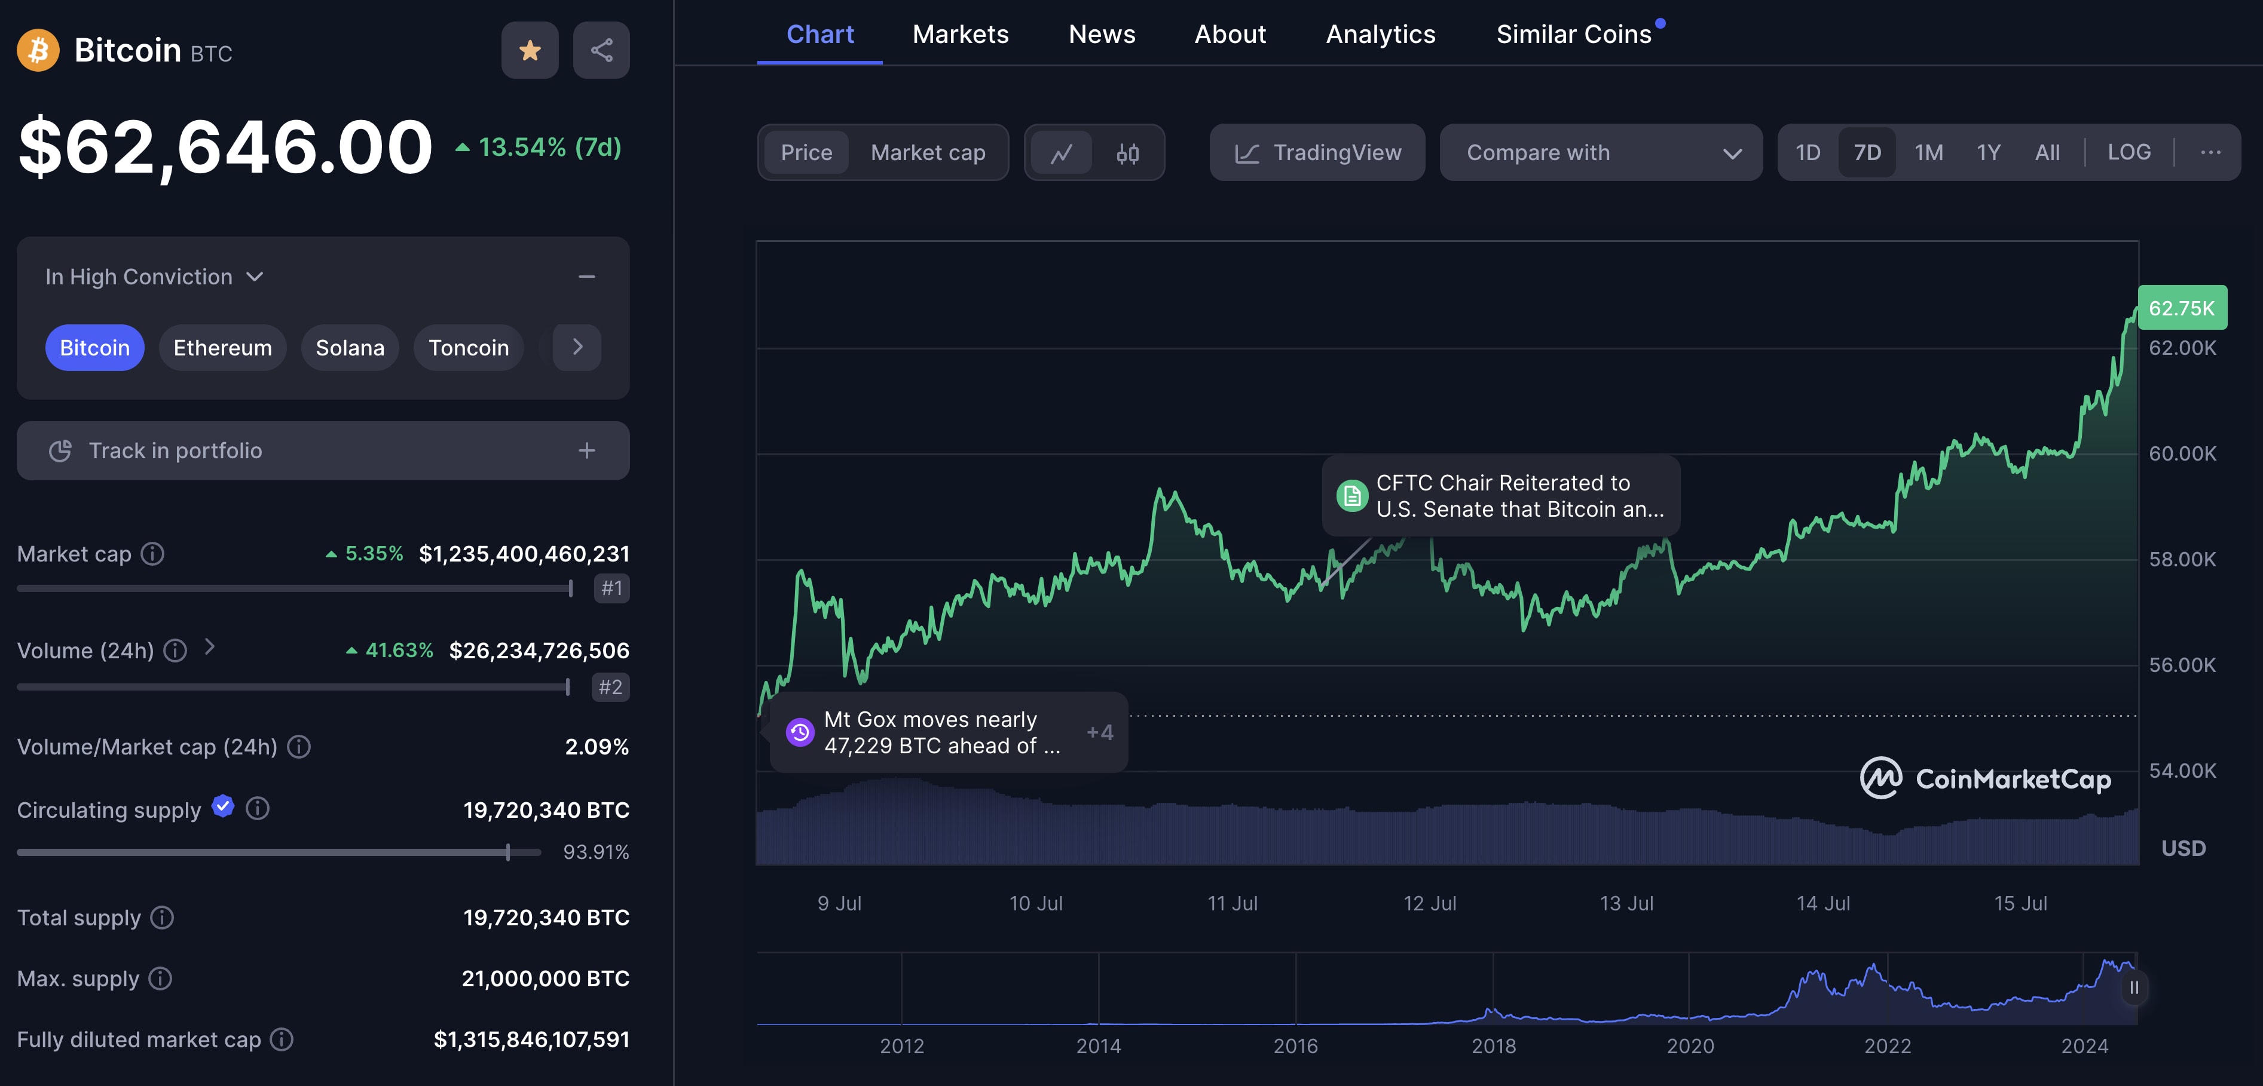
Task: Expand more coins with right arrow chevron
Action: click(576, 347)
